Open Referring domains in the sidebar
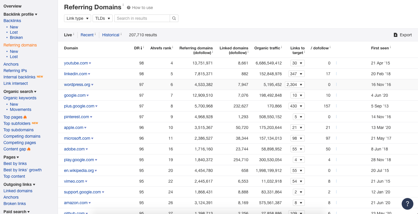Screen dimensions: 418x214 click(x=20, y=45)
